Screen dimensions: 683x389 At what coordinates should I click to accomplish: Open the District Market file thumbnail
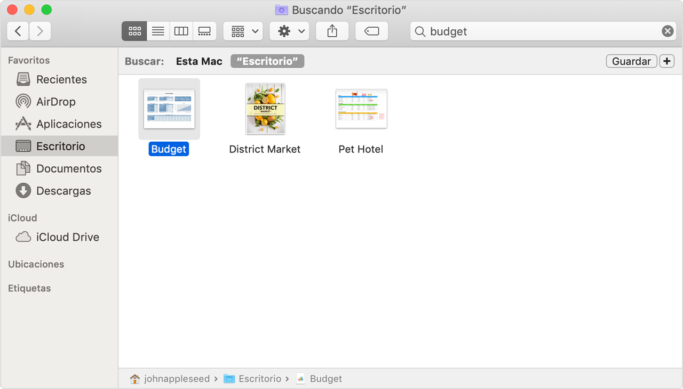coord(265,109)
